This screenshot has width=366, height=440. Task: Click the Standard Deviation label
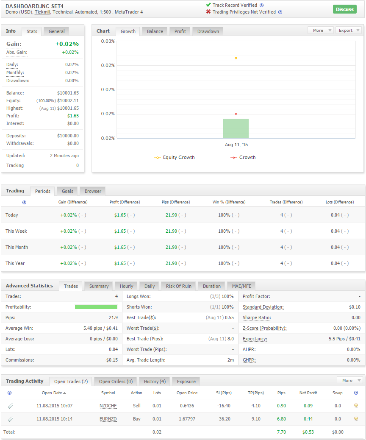point(263,307)
